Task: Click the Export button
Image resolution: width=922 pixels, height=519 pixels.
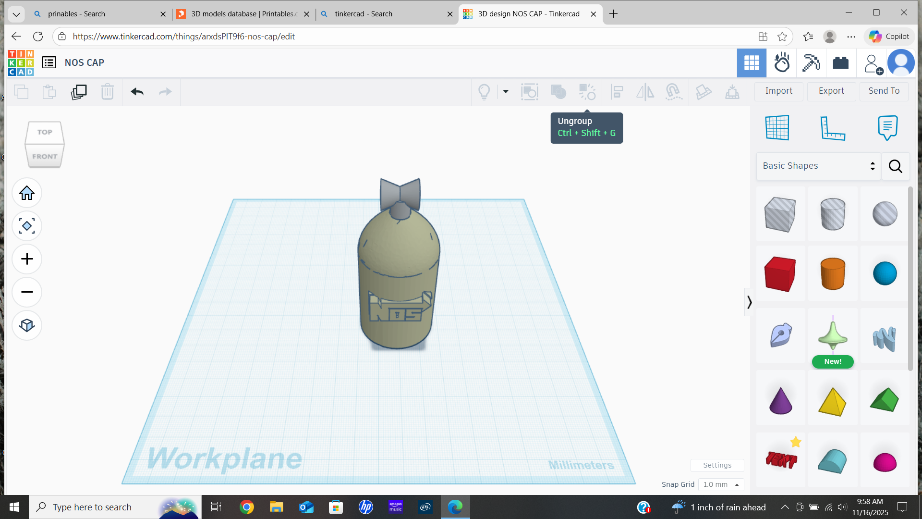Action: click(x=831, y=91)
